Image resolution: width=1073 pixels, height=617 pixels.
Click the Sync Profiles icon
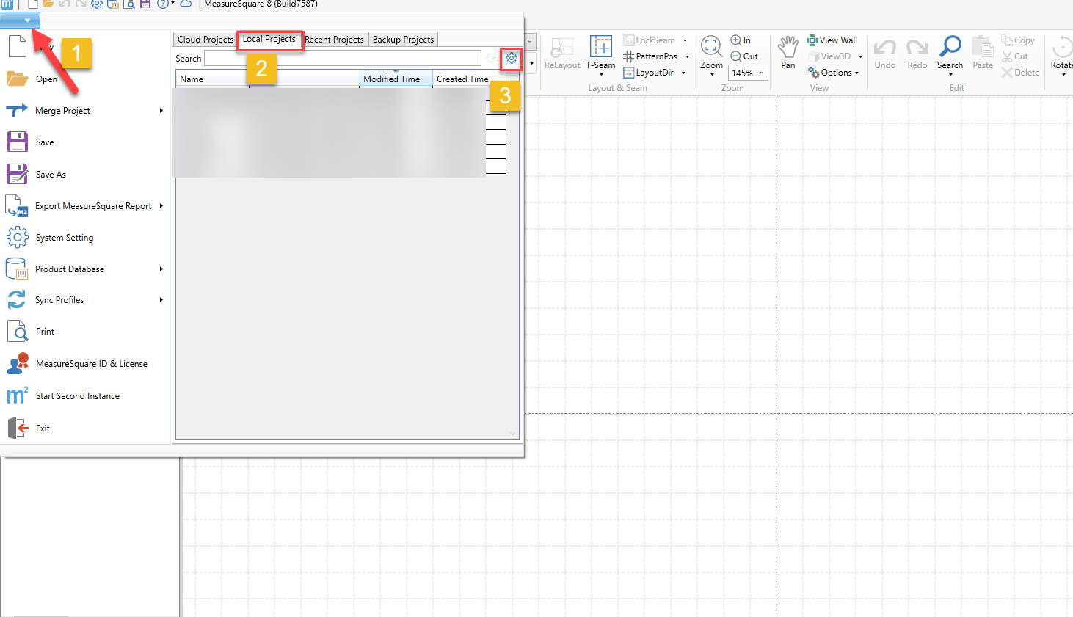pos(17,299)
